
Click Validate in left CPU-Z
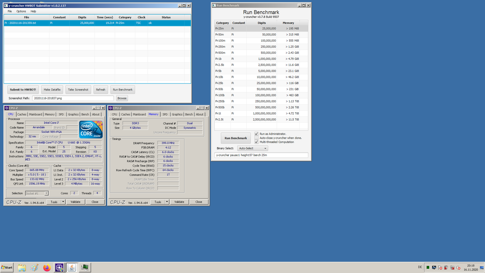(x=76, y=202)
